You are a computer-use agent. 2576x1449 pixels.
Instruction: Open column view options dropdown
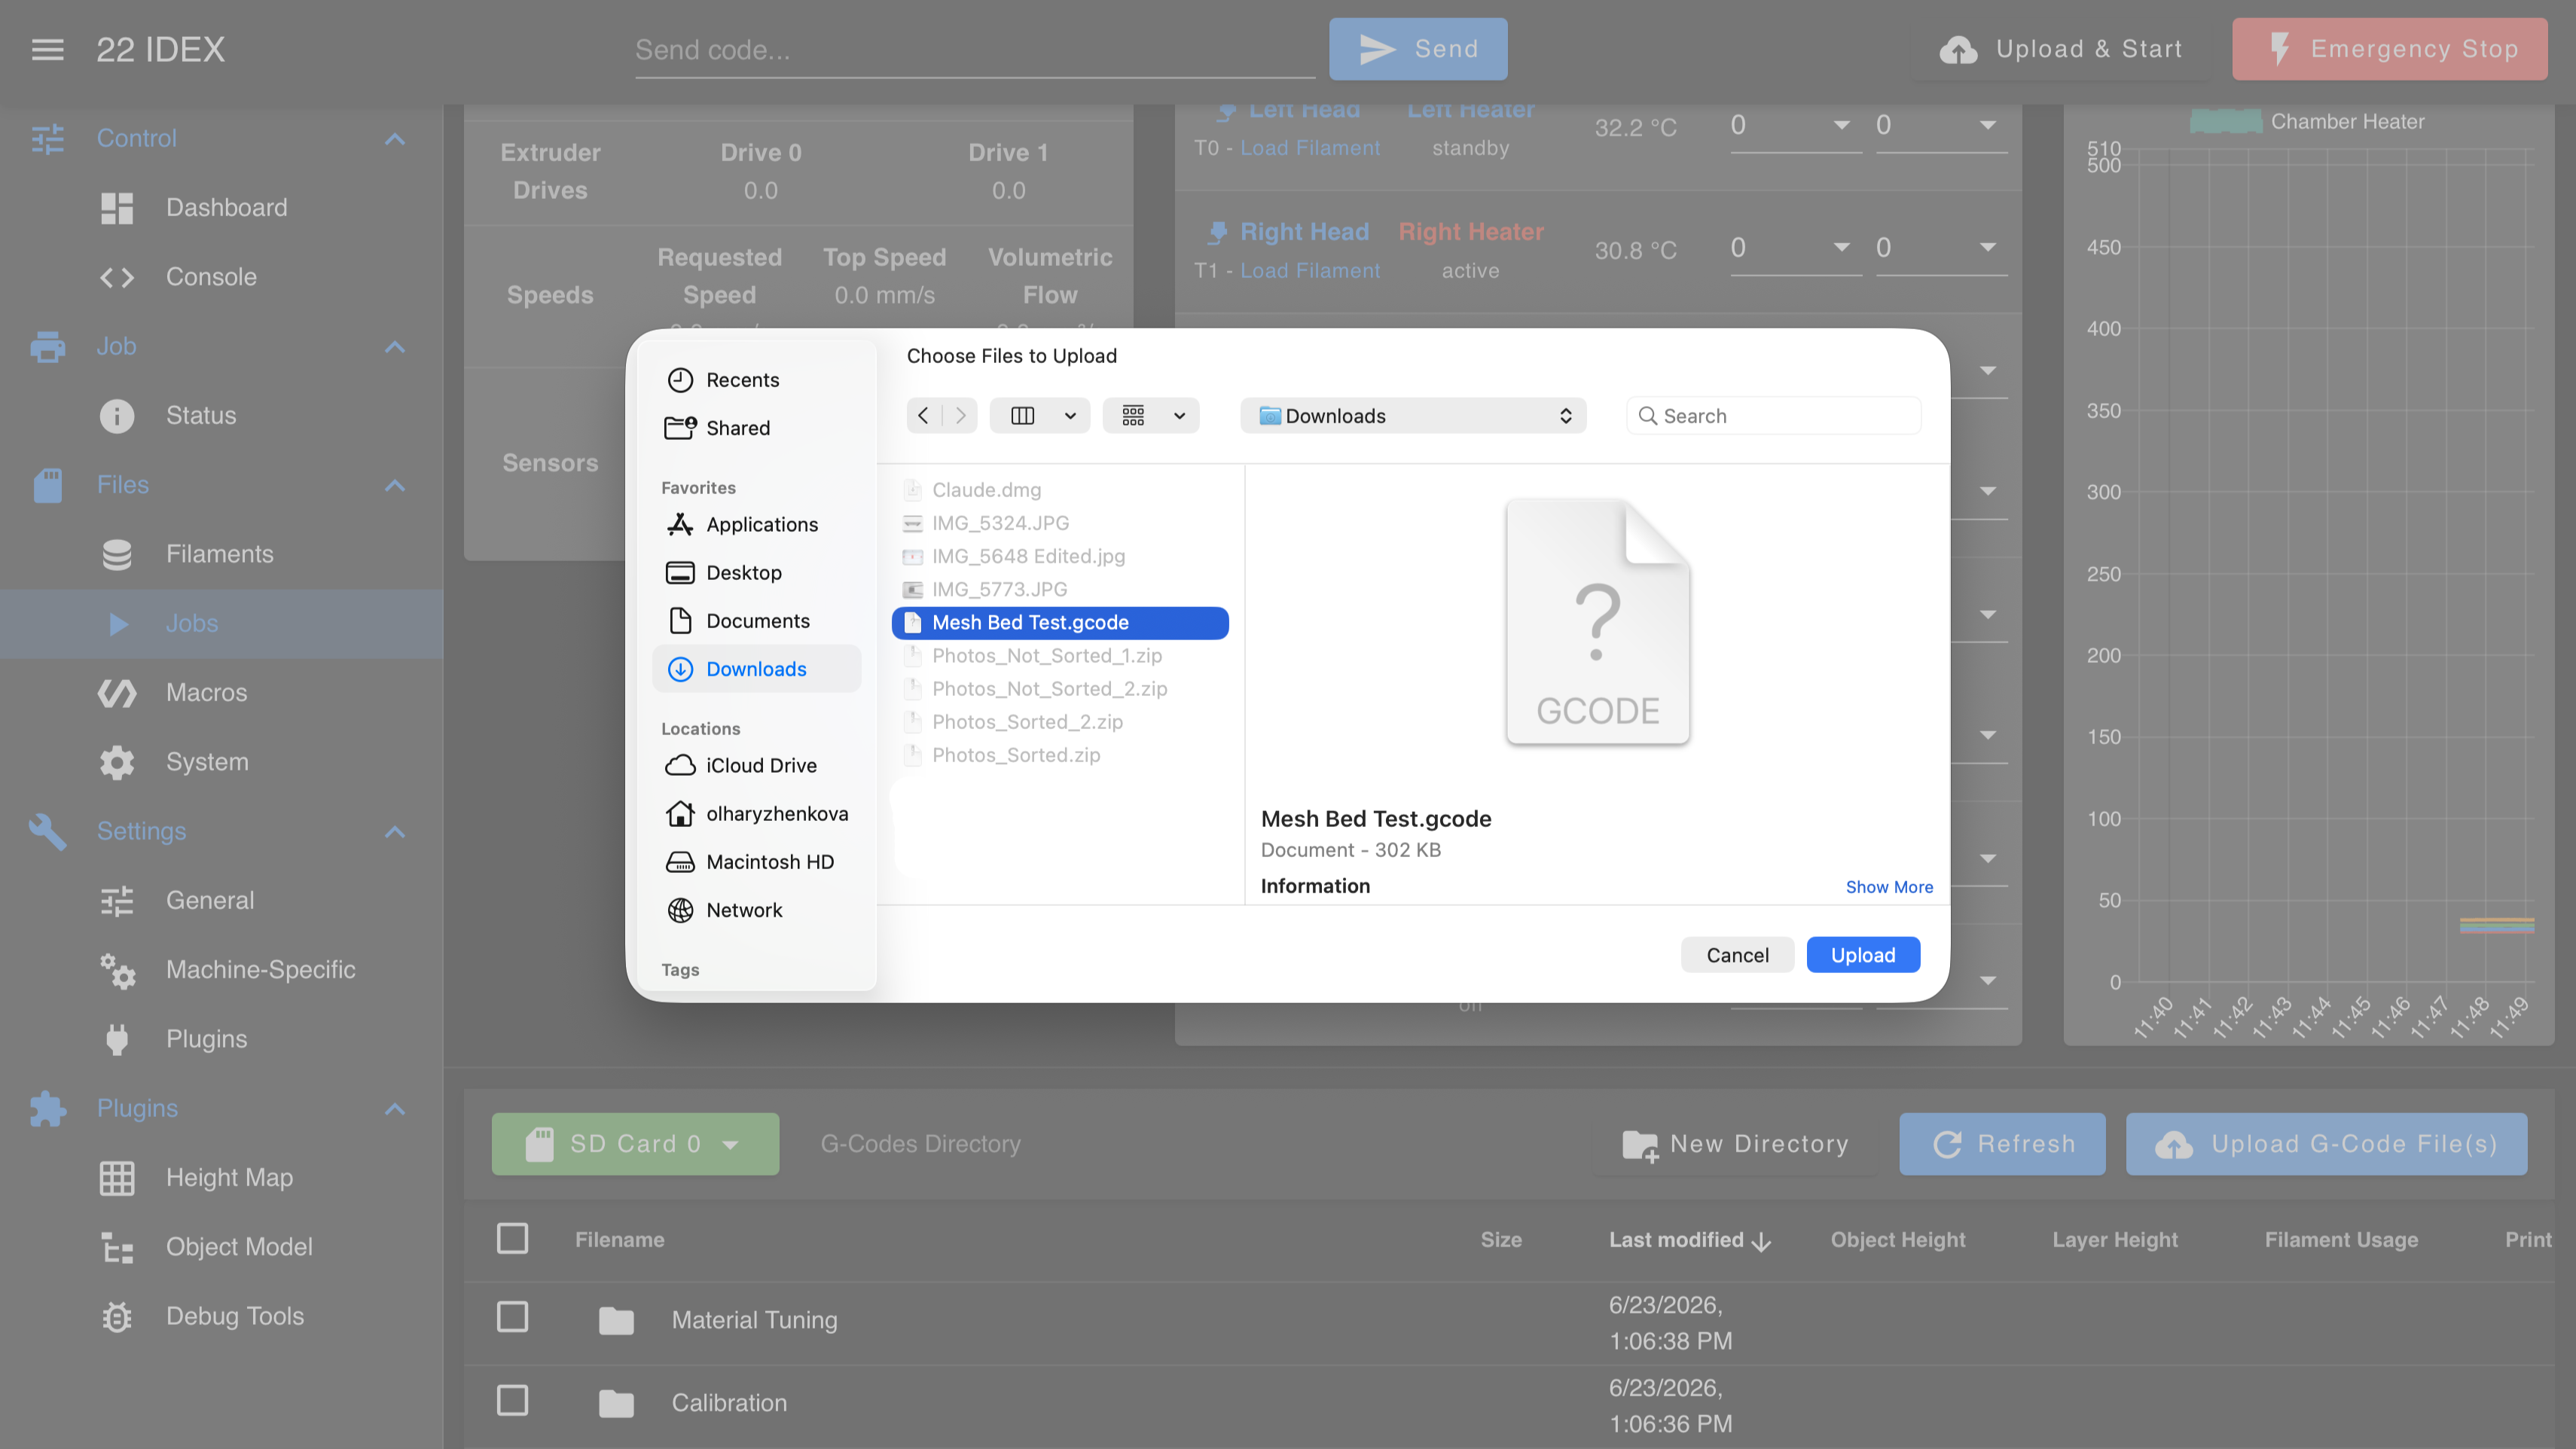pos(1039,416)
